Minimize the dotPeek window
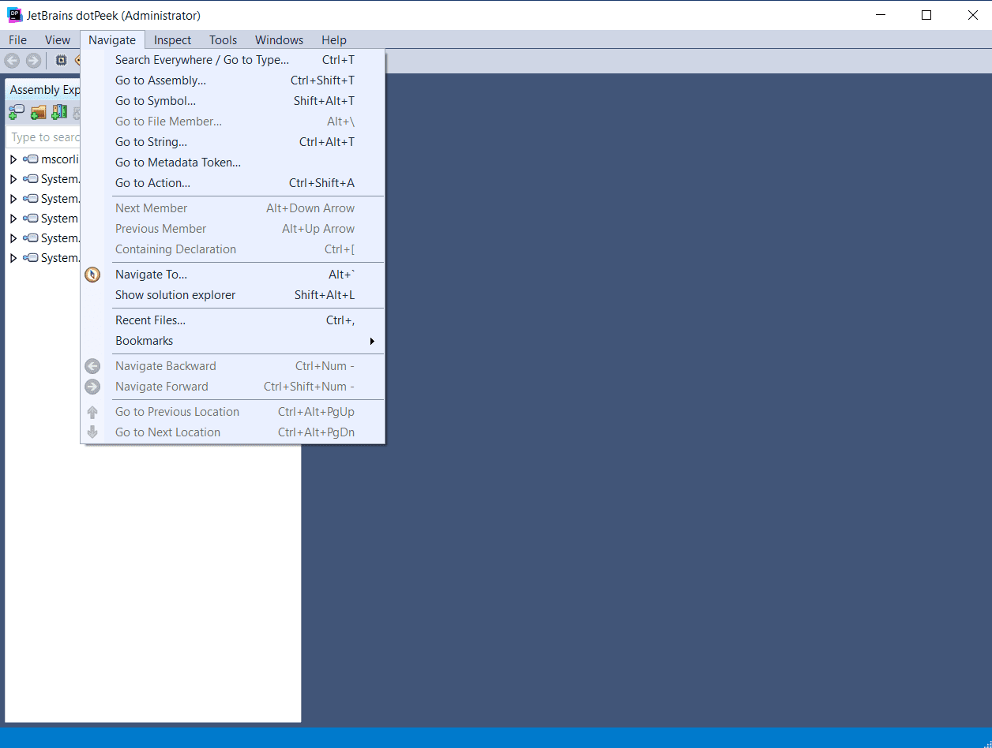This screenshot has width=992, height=748. pos(881,15)
